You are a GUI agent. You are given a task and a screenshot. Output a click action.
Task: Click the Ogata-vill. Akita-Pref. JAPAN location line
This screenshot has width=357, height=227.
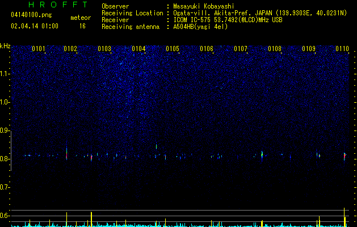pyautogui.click(x=260, y=13)
